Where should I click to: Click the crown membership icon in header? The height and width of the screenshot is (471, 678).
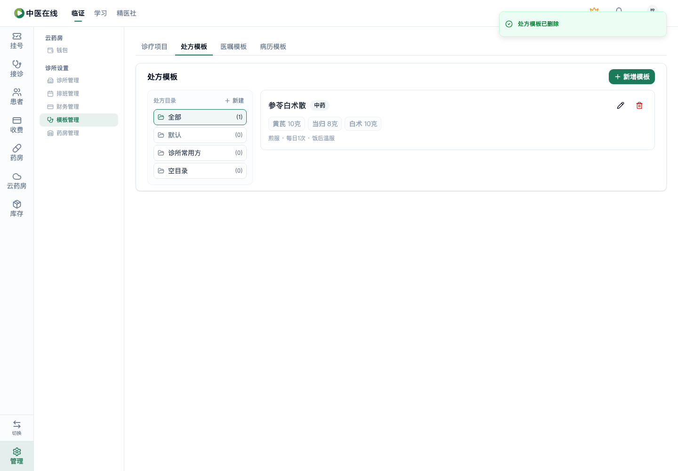(594, 9)
